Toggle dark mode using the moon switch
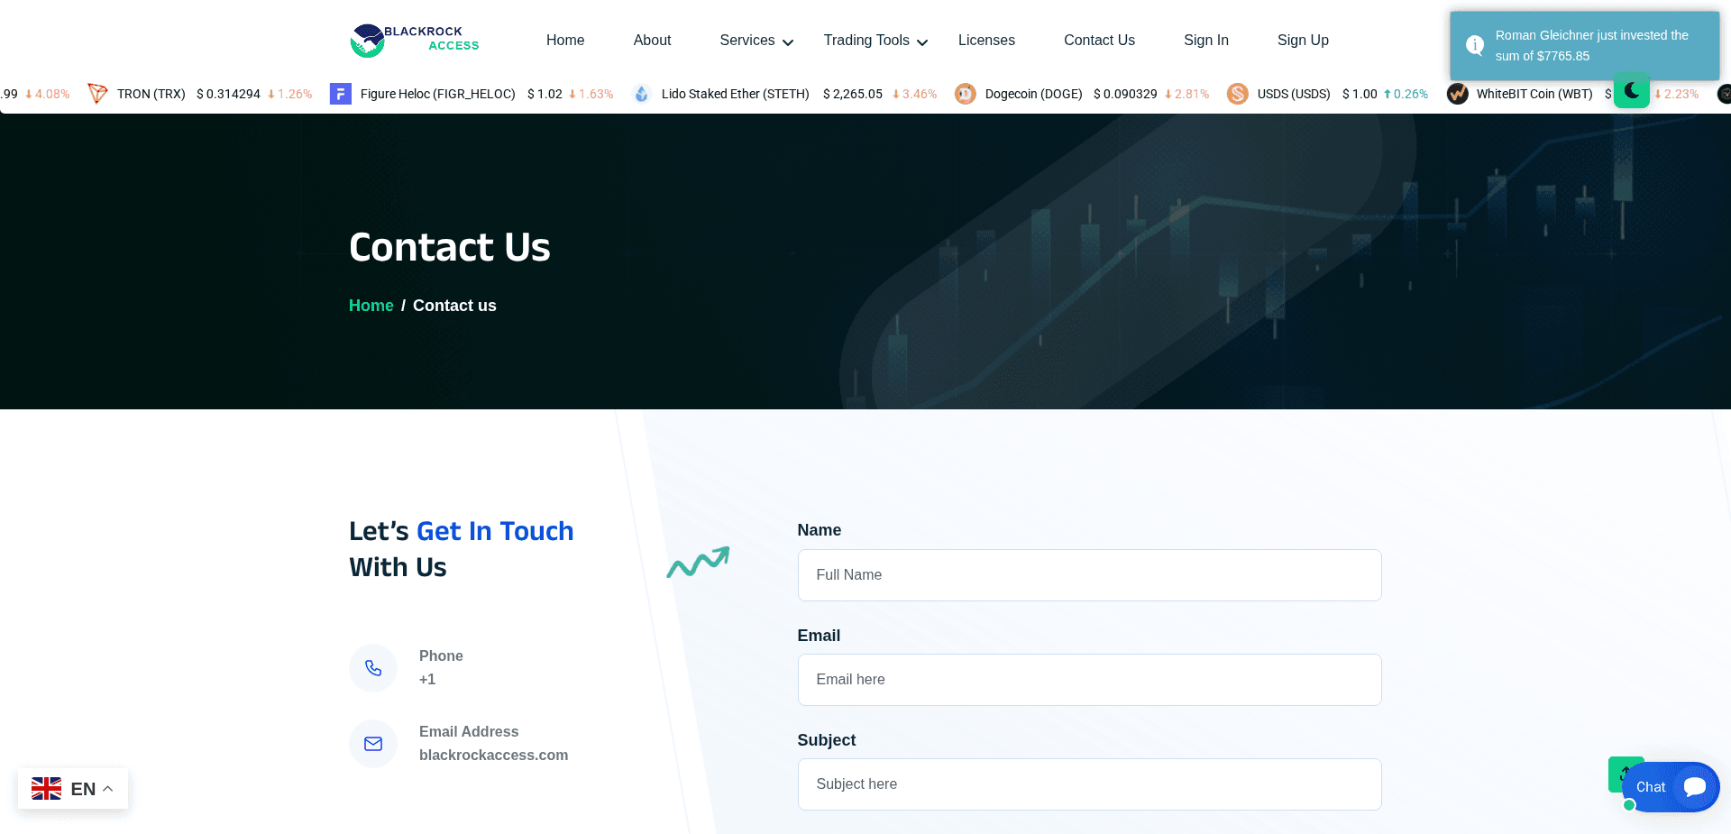 click(1631, 90)
